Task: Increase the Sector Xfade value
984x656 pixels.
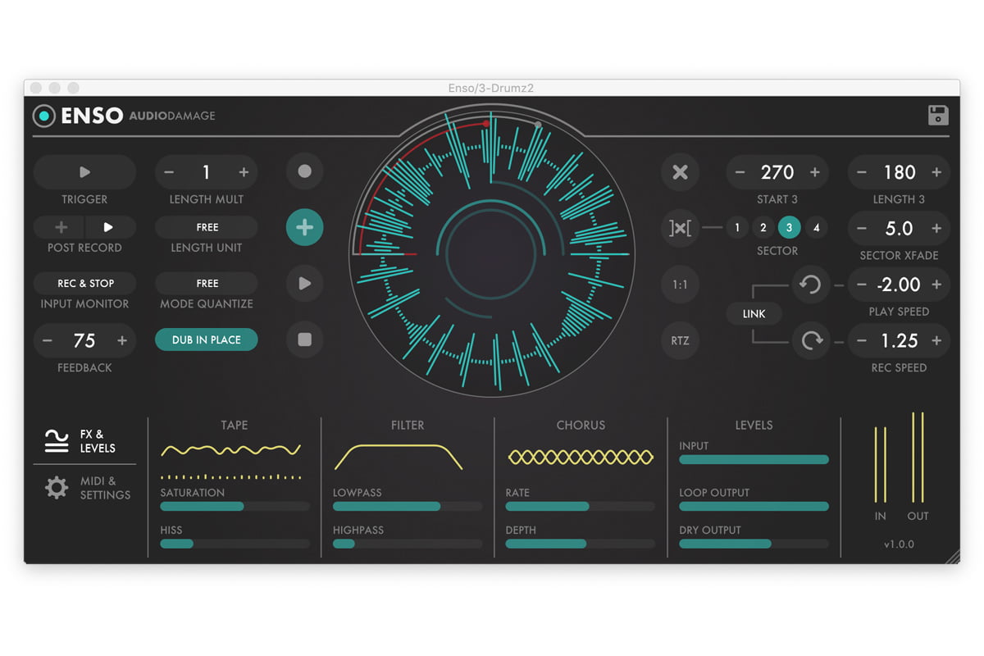Action: pyautogui.click(x=936, y=228)
